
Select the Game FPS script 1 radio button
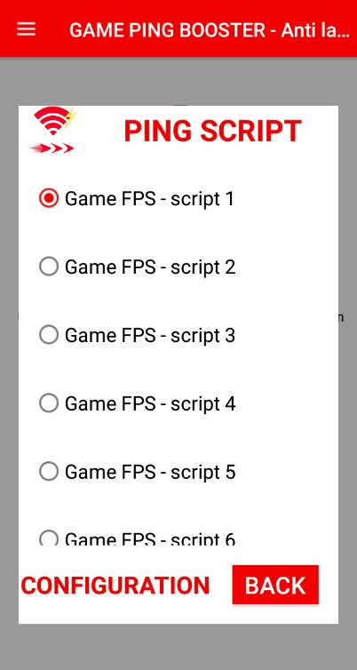click(x=49, y=198)
